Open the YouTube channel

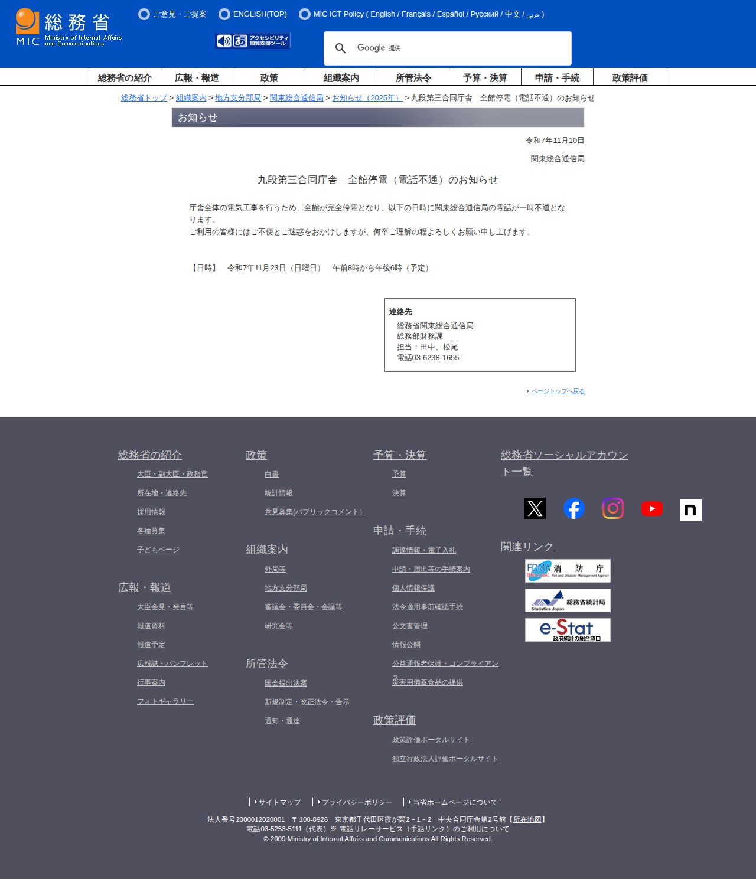click(x=652, y=508)
